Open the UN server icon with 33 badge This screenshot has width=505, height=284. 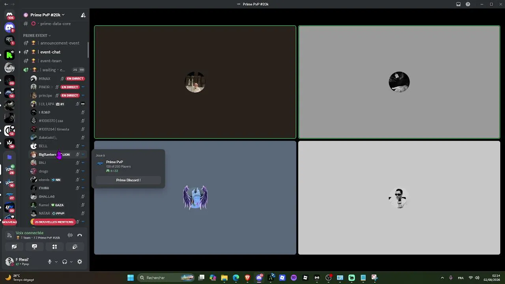click(x=9, y=207)
